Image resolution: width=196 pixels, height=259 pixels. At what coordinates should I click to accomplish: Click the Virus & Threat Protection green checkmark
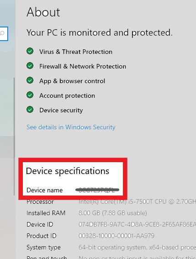point(30,51)
